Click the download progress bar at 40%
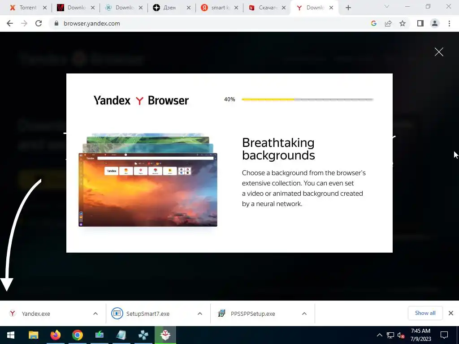459x344 pixels. click(x=307, y=99)
